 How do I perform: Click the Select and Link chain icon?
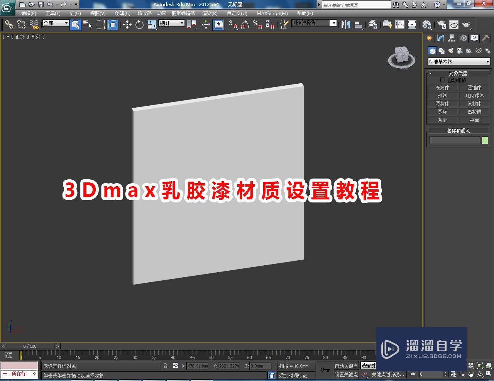[x=9, y=25]
